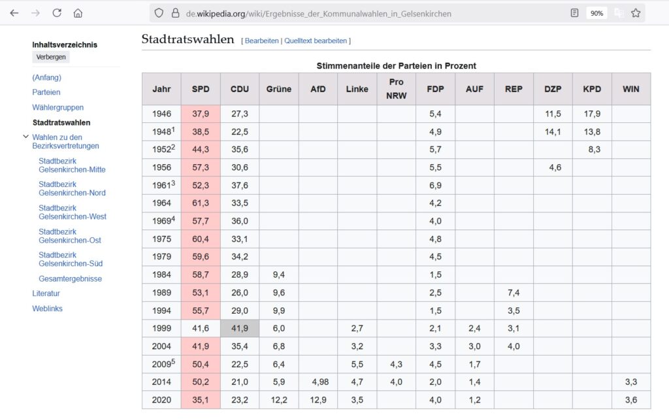669x419 pixels.
Task: Toggle reader view icon
Action: (x=574, y=13)
